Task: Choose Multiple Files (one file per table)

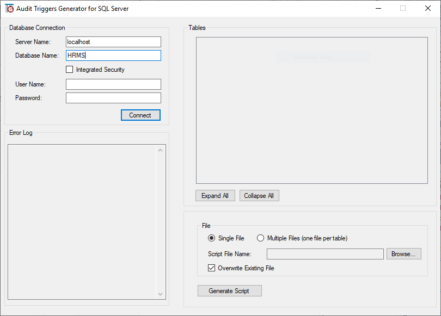Action: [x=260, y=238]
